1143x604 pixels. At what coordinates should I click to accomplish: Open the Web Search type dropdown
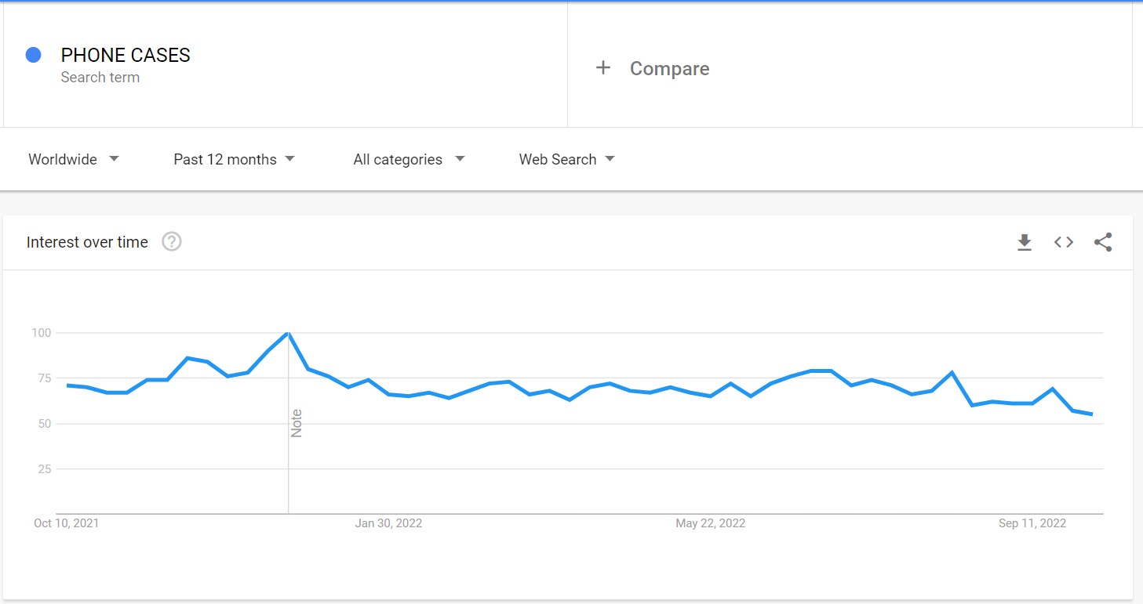tap(566, 159)
